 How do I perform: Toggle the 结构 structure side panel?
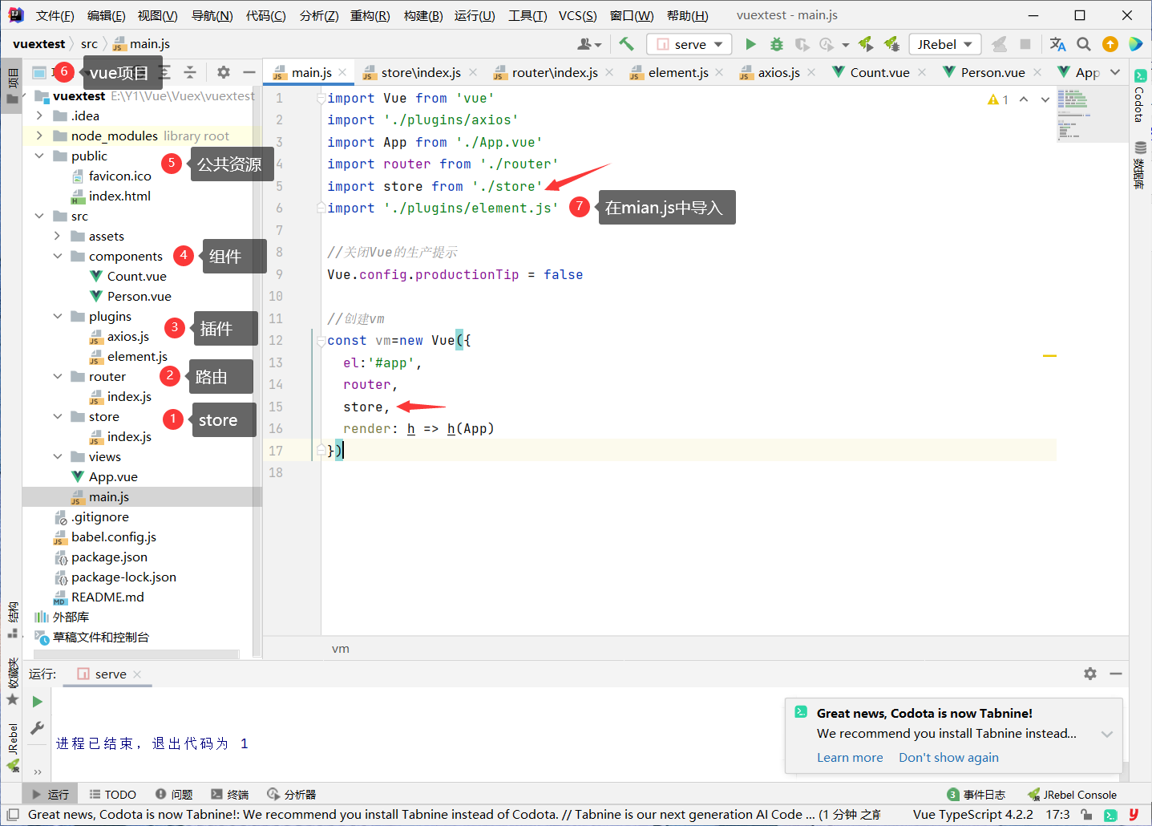point(12,619)
